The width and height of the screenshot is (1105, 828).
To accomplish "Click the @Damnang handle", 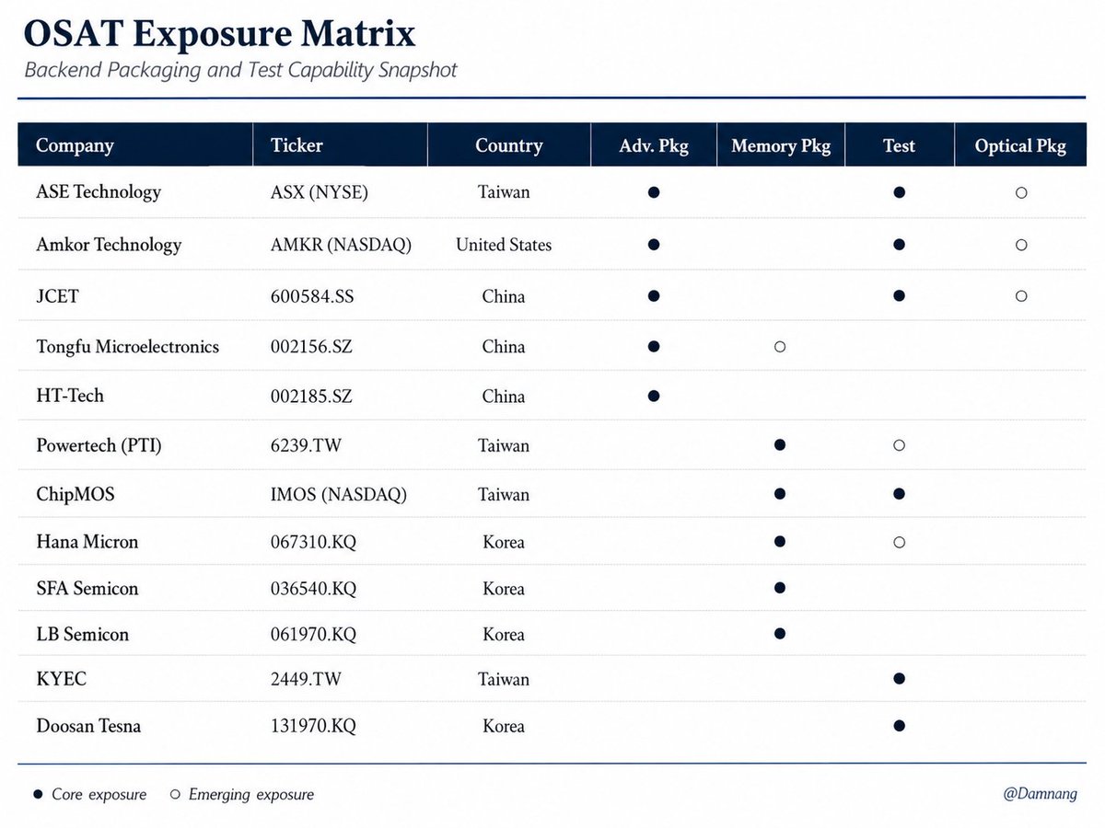I will (1040, 794).
